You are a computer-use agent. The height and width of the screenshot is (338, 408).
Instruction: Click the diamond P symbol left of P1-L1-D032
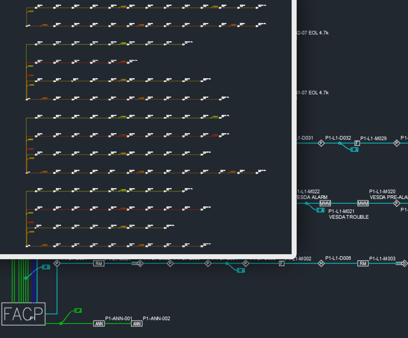click(321, 143)
